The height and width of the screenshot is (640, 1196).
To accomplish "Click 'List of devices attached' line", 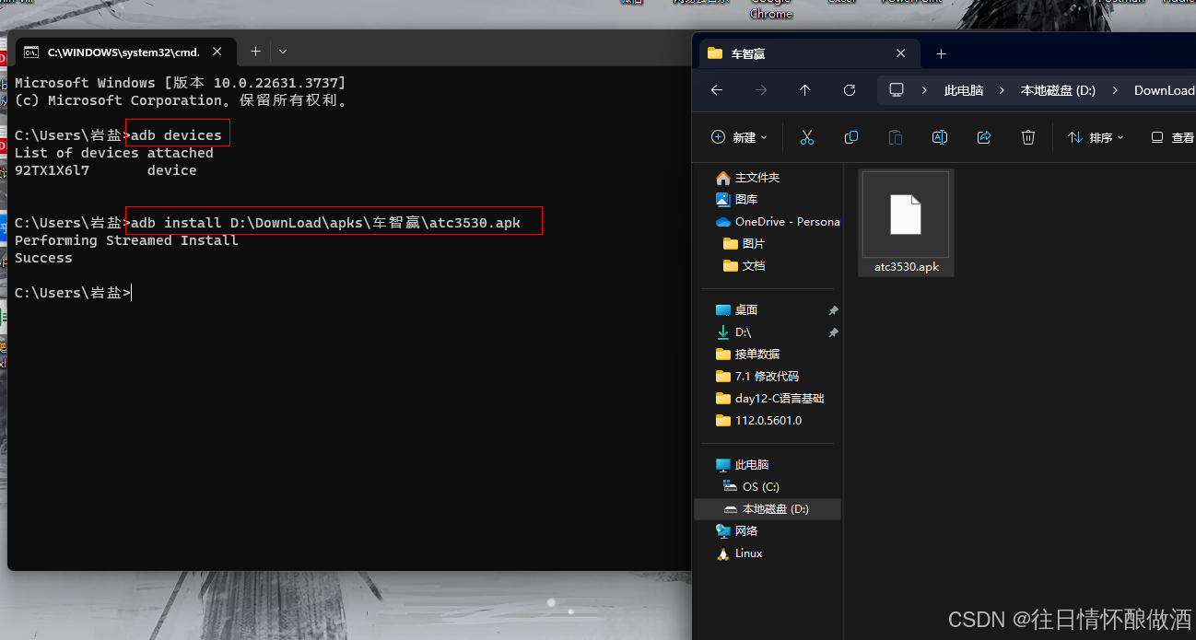I will tap(113, 153).
